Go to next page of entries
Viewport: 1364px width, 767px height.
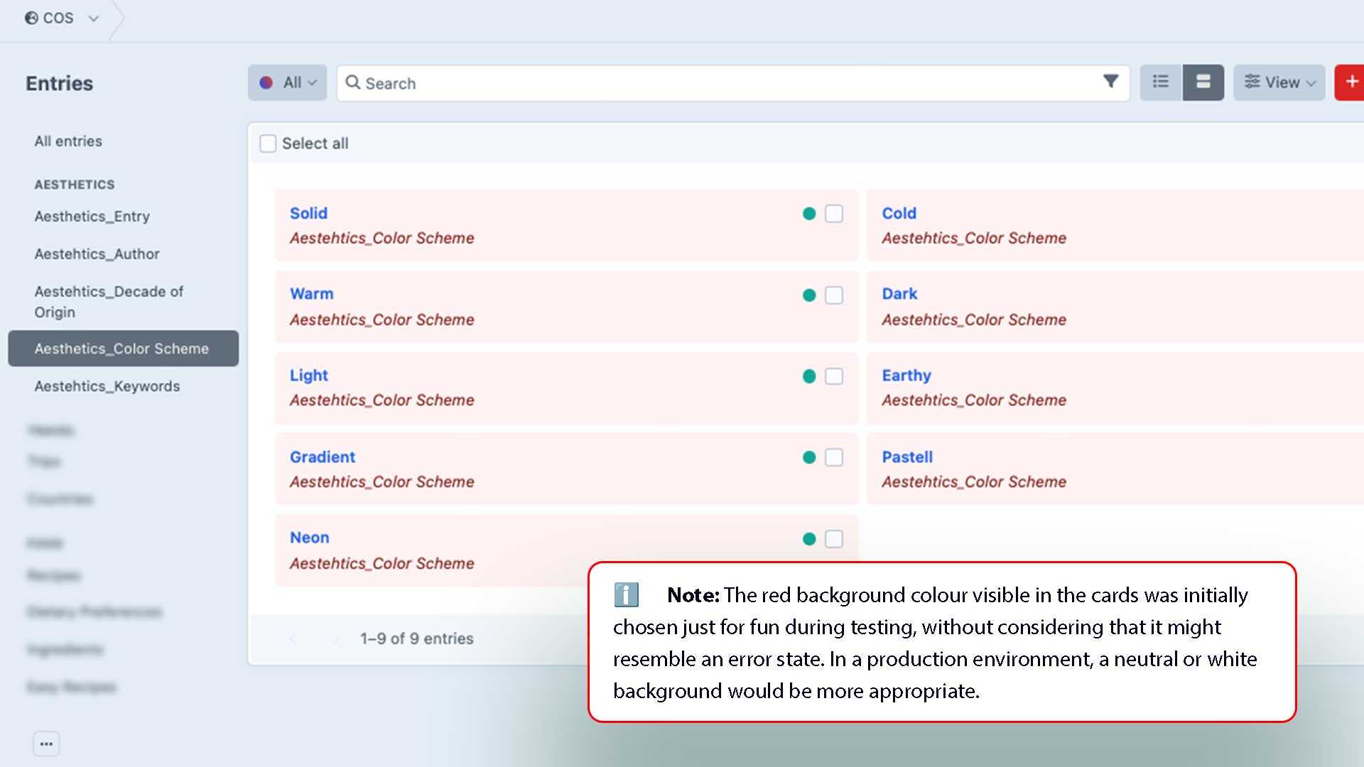click(x=335, y=639)
